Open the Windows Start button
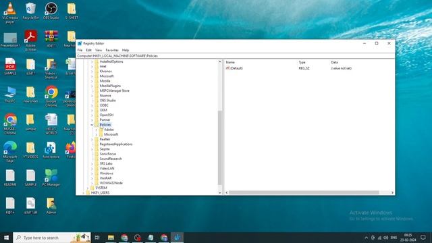This screenshot has width=432, height=243. 6,238
